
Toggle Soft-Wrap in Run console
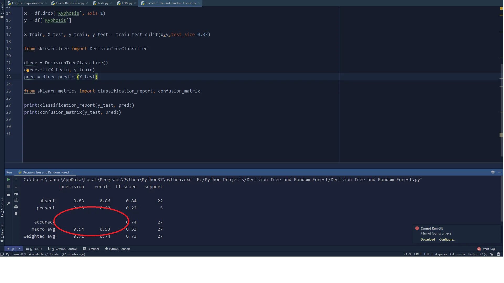[16, 193]
